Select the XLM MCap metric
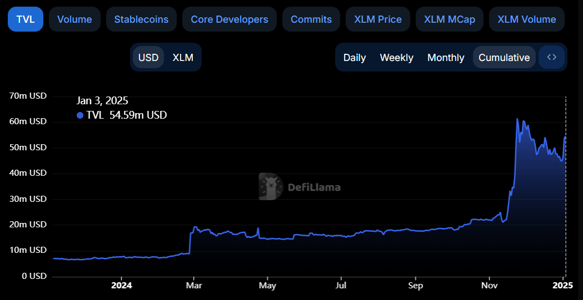 (449, 19)
